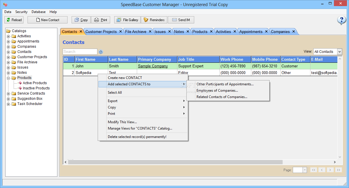The image size is (349, 188).
Task: Open the Export submenu
Action: point(143,101)
